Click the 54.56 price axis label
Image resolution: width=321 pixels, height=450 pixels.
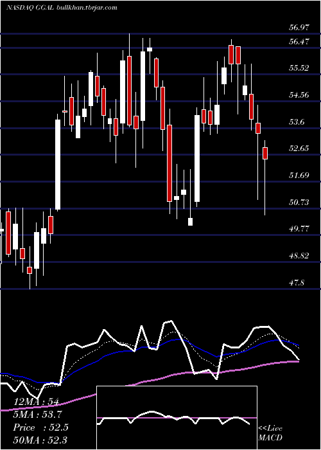[299, 94]
